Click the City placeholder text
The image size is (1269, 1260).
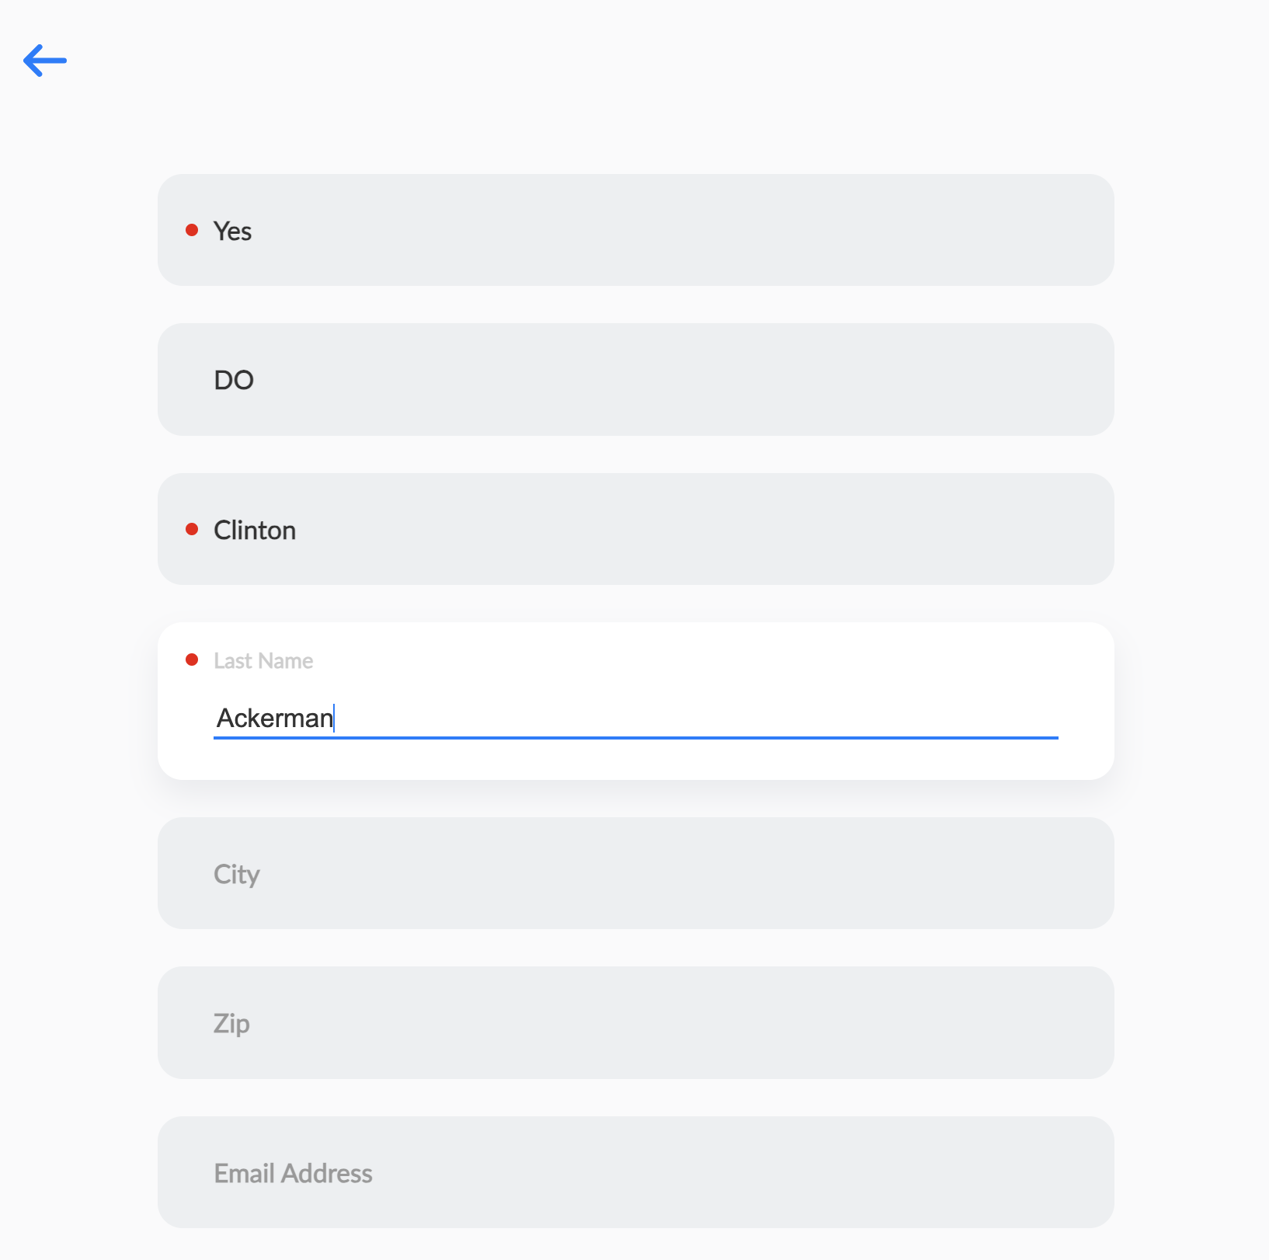coord(237,875)
